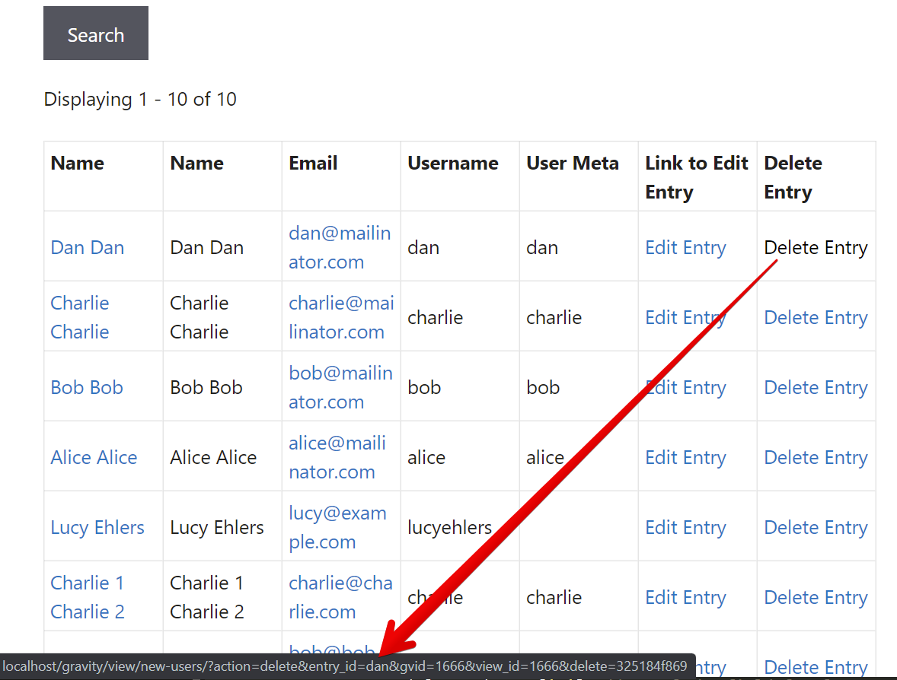Edit the entry for Lucy Ehlers

[685, 527]
